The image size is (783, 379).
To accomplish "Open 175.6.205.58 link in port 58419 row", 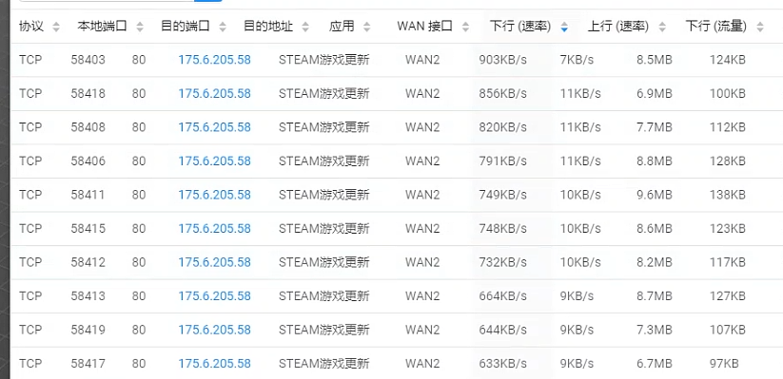I will (215, 330).
